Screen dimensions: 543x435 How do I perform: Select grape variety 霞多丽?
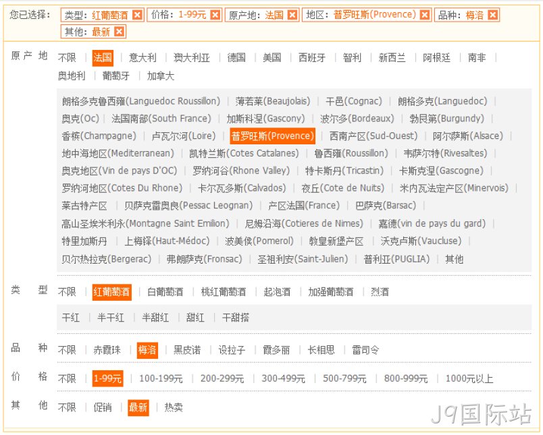pyautogui.click(x=276, y=350)
